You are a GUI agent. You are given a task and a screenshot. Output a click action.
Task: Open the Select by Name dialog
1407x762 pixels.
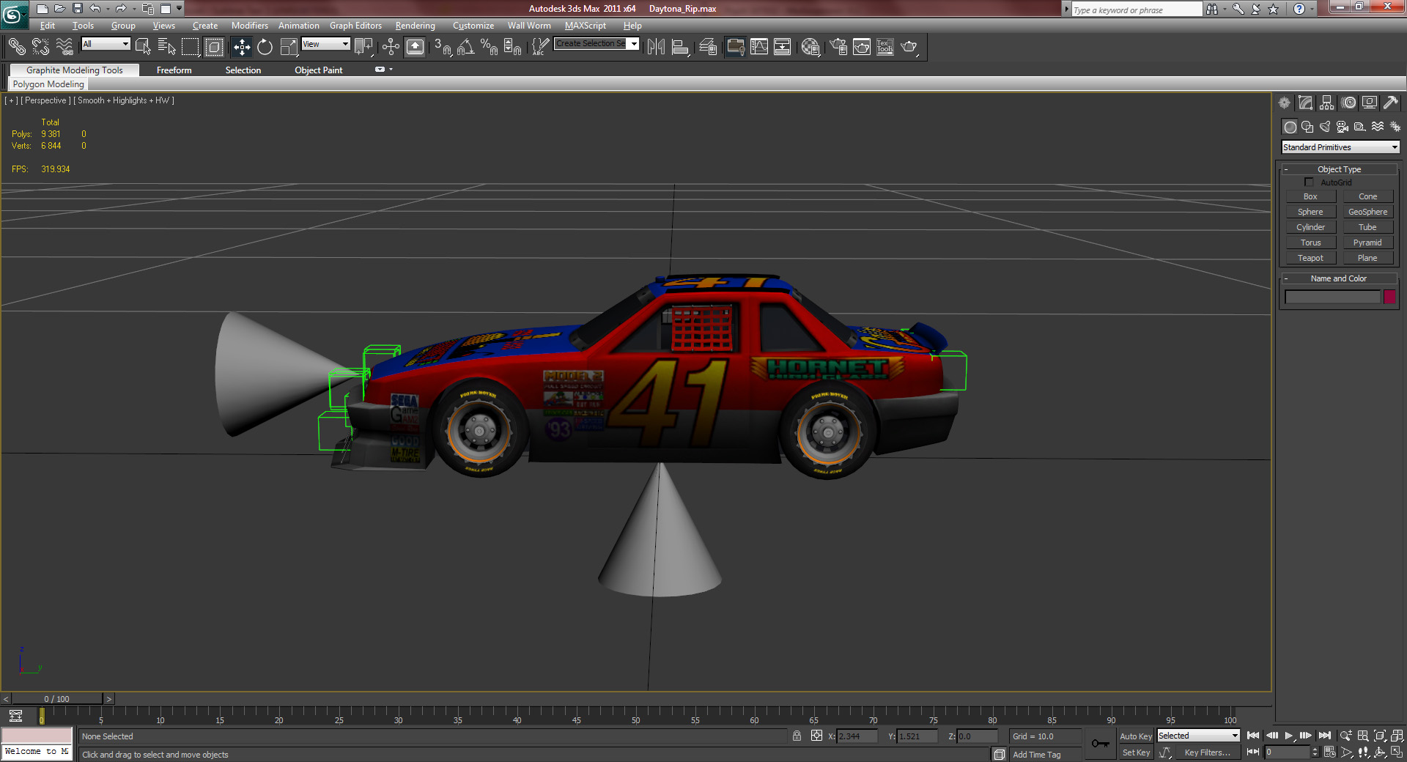pyautogui.click(x=166, y=47)
